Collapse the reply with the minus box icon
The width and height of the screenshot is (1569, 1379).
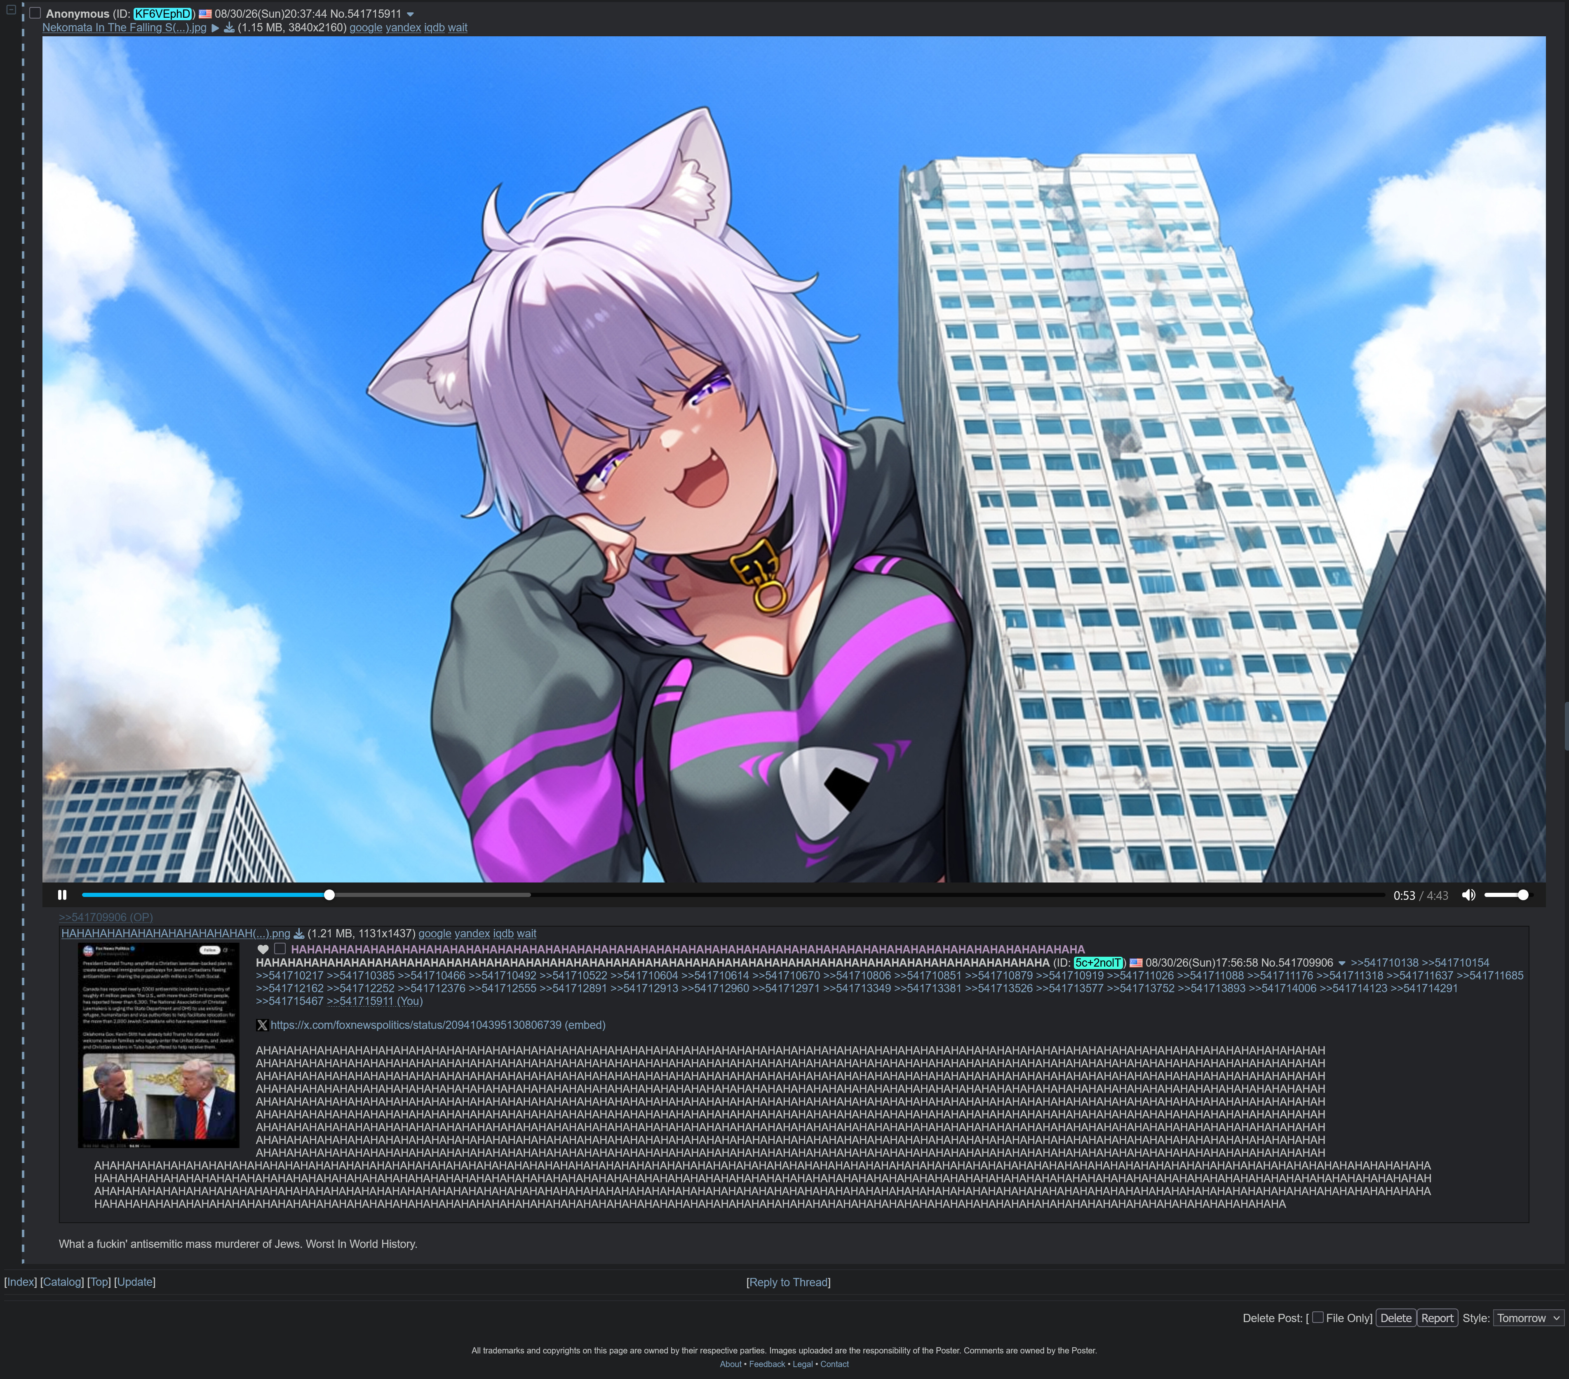click(x=11, y=9)
